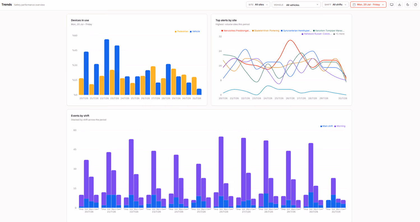Click the Trends page title
The height and width of the screenshot is (222, 420).
click(7, 4)
